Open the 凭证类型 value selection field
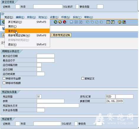The image size is (139, 129). tap(39, 97)
